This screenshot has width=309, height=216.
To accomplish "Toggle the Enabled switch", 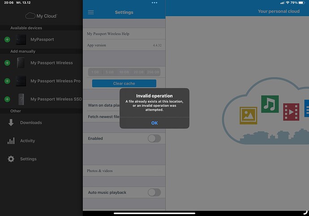I will click(x=154, y=138).
